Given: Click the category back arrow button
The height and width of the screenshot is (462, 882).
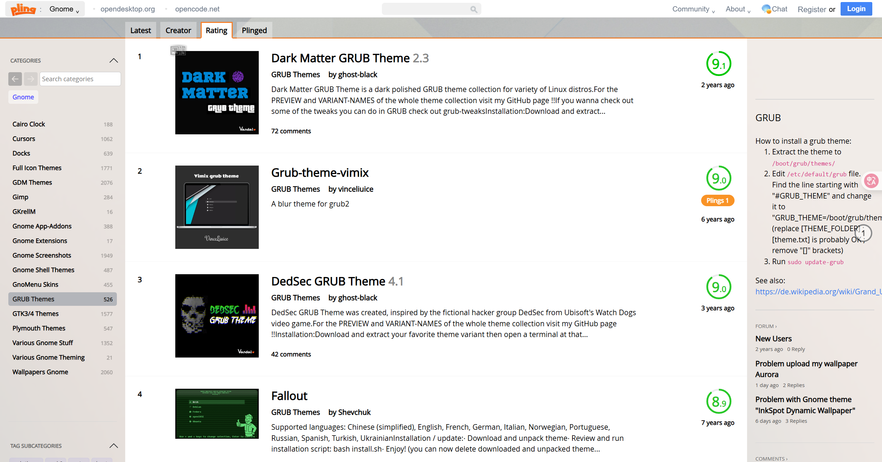Looking at the screenshot, I should (x=15, y=79).
